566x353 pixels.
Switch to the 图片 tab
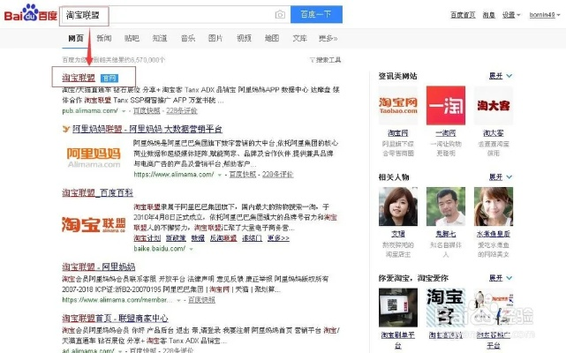[215, 38]
